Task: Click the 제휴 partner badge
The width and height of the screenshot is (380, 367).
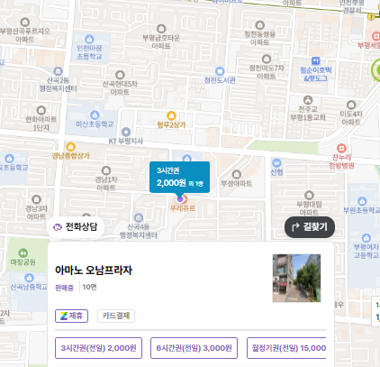Action: [71, 316]
